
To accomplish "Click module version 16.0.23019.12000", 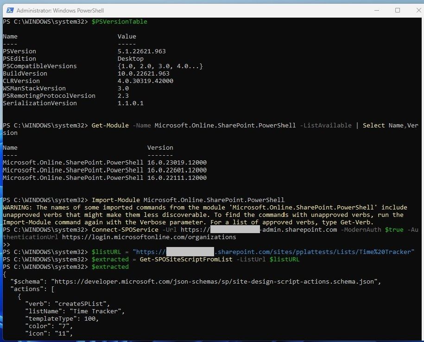I will (x=177, y=163).
